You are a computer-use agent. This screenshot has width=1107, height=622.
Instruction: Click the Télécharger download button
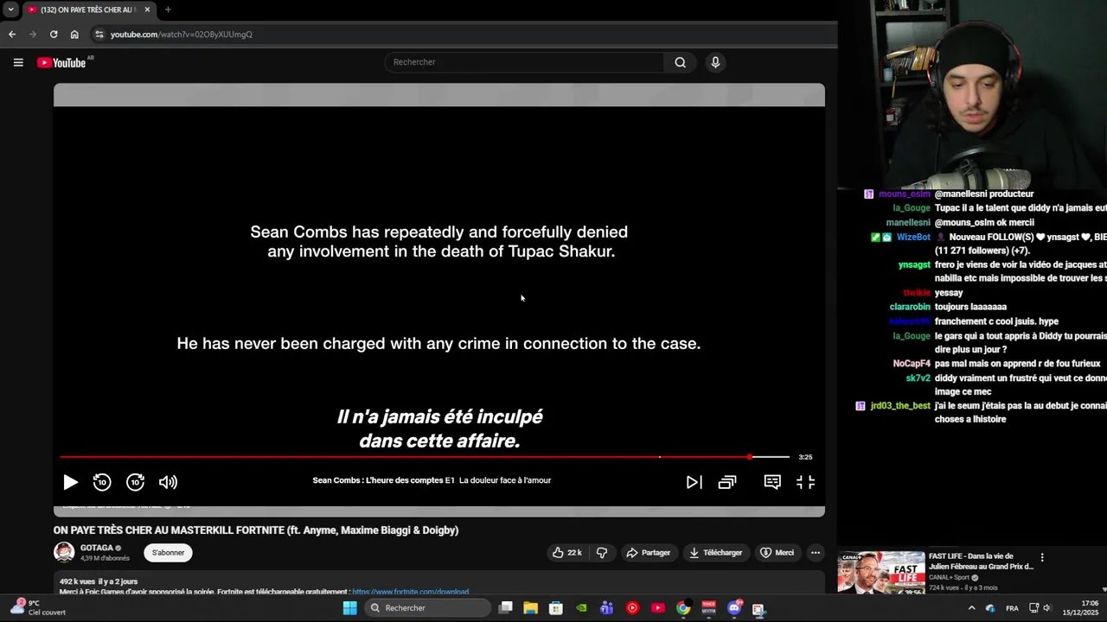(x=715, y=553)
